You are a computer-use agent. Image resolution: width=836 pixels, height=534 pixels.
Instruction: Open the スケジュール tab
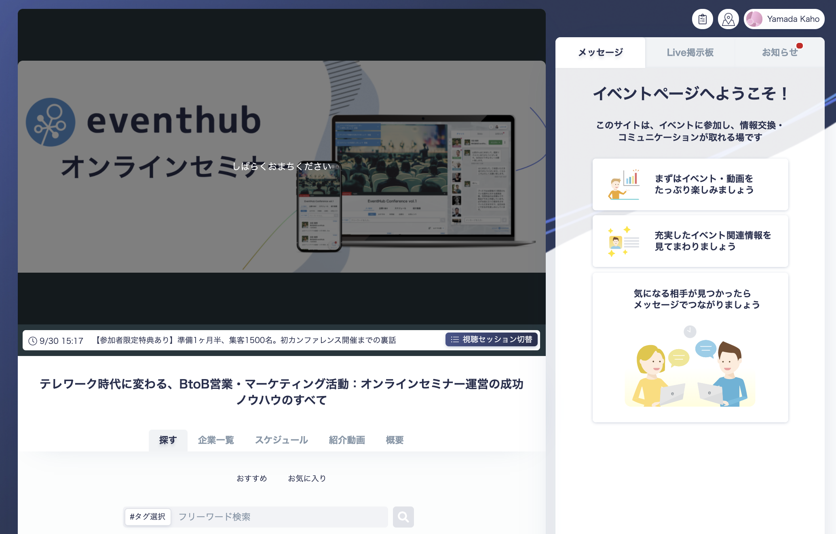pos(281,440)
